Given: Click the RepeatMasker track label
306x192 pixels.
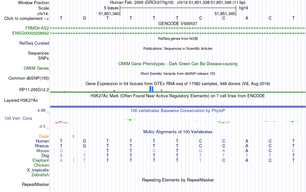Looking at the screenshot, I should 35,184.
